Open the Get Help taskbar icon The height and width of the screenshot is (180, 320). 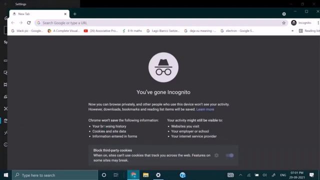[x=182, y=175]
